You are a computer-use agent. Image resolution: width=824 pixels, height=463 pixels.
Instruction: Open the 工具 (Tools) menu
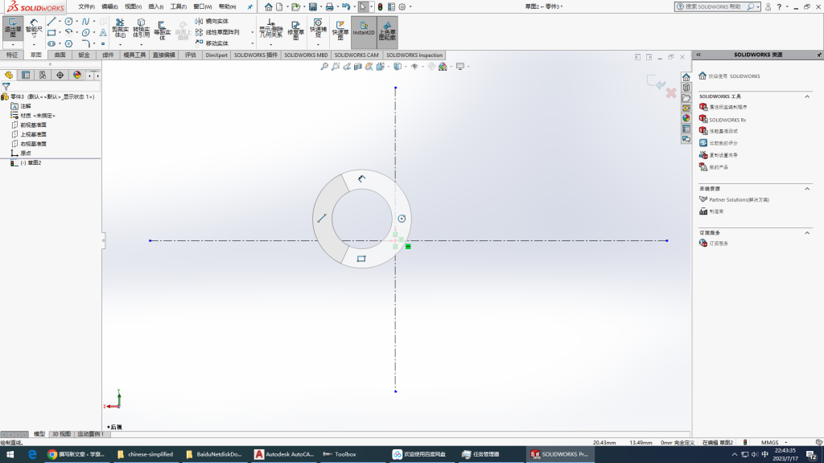point(178,6)
